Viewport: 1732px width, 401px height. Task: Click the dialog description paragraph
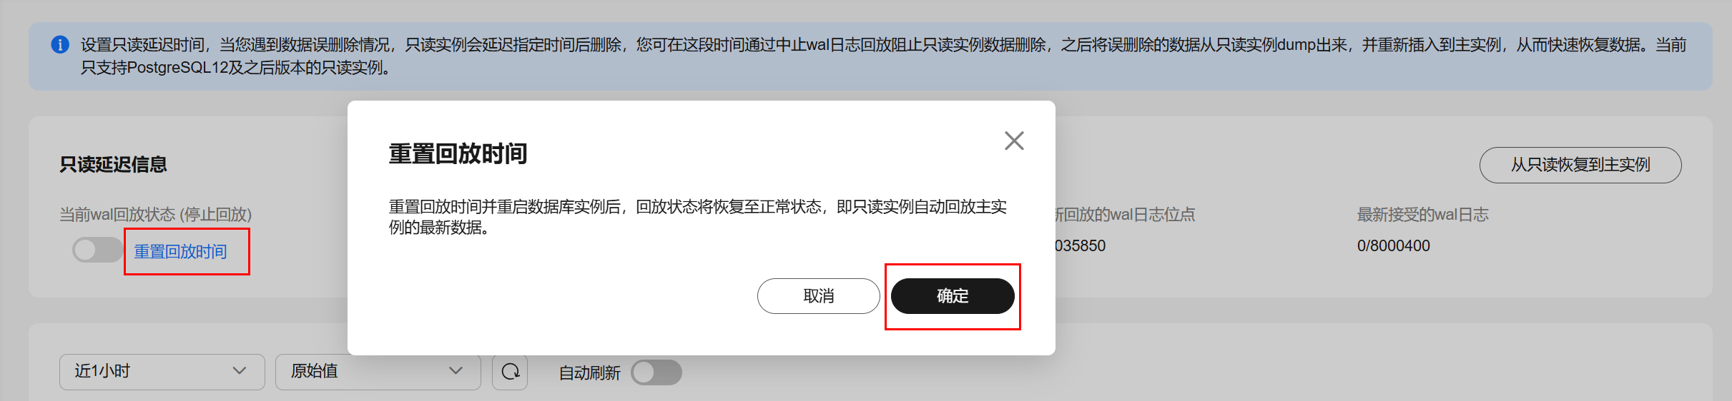pyautogui.click(x=698, y=217)
